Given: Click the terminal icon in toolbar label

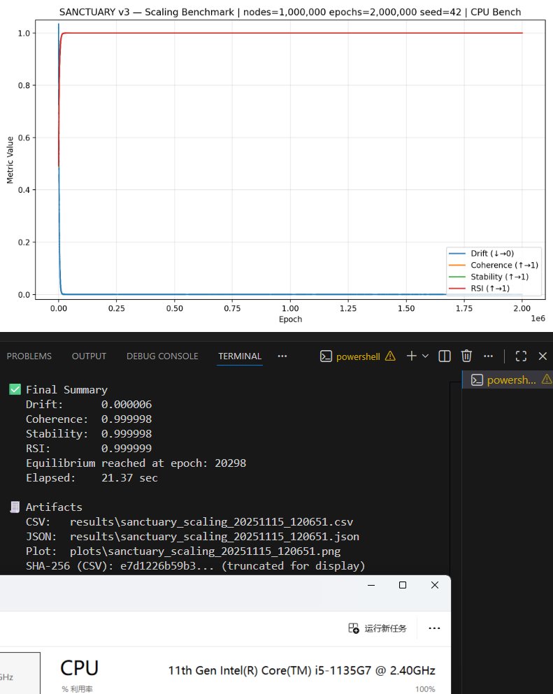Looking at the screenshot, I should click(x=326, y=356).
